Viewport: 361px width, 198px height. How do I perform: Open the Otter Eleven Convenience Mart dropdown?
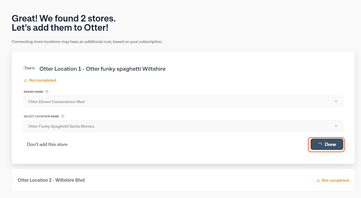tap(183, 101)
